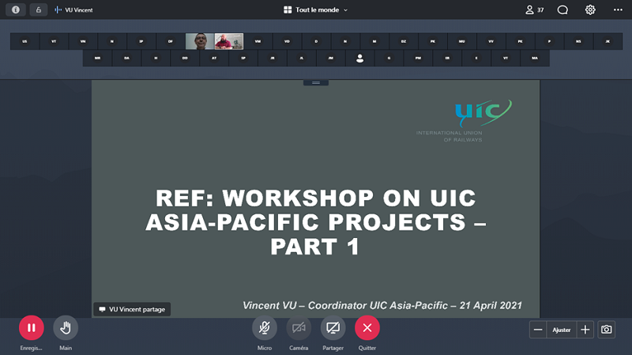Zoom out with the minus button
The image size is (632, 355).
(538, 330)
